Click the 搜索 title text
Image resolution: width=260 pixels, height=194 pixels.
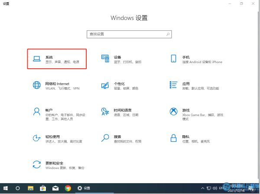117,137
